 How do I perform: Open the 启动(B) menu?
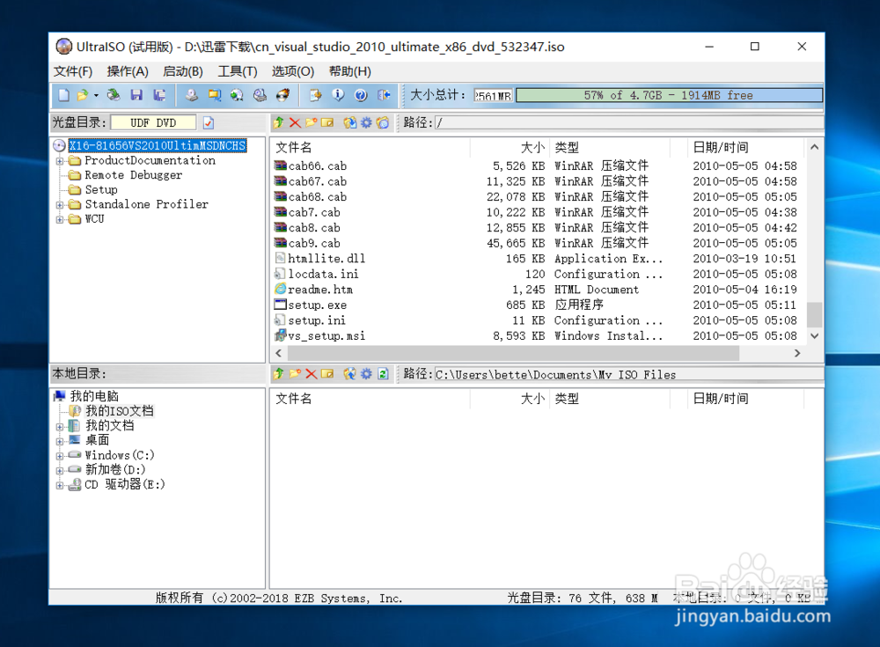click(183, 71)
